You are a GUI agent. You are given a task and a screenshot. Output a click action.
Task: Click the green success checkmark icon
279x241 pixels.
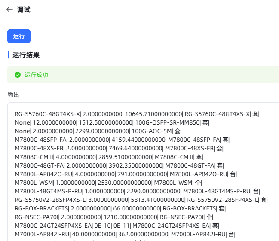pyautogui.click(x=18, y=75)
